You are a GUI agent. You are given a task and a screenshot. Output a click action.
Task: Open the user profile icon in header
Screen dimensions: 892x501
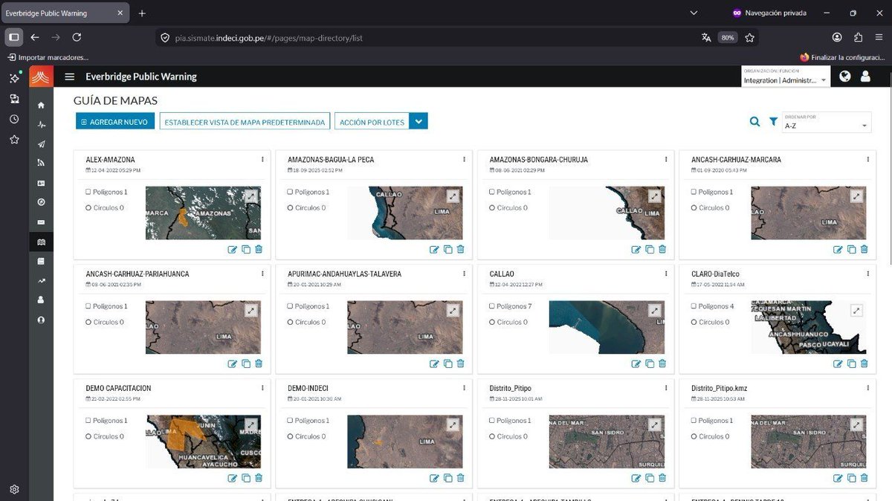click(x=865, y=76)
